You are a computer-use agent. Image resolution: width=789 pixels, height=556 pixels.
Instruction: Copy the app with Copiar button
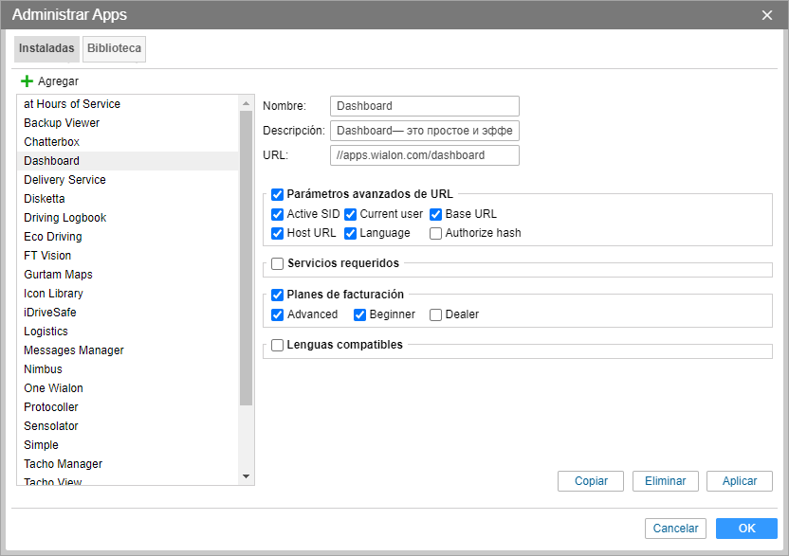(x=591, y=481)
